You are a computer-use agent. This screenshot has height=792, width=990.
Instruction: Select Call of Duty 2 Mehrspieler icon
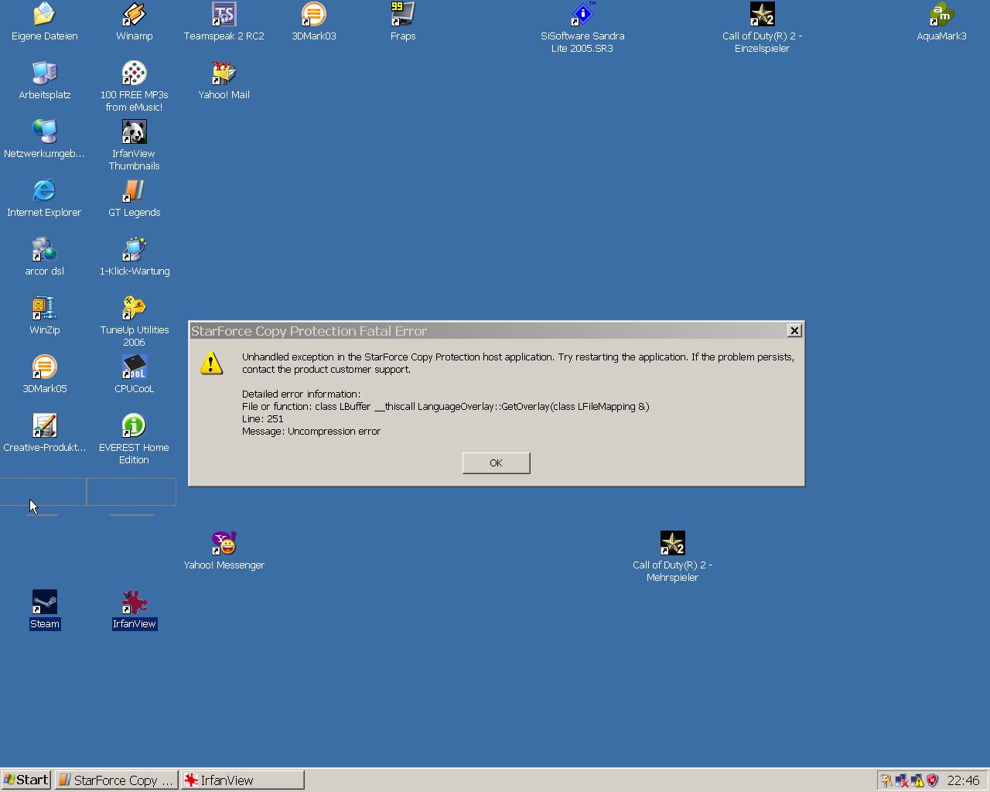click(672, 557)
